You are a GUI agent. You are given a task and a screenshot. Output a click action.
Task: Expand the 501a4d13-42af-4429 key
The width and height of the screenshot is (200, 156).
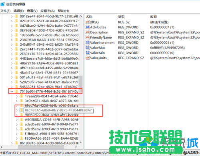point(12,77)
